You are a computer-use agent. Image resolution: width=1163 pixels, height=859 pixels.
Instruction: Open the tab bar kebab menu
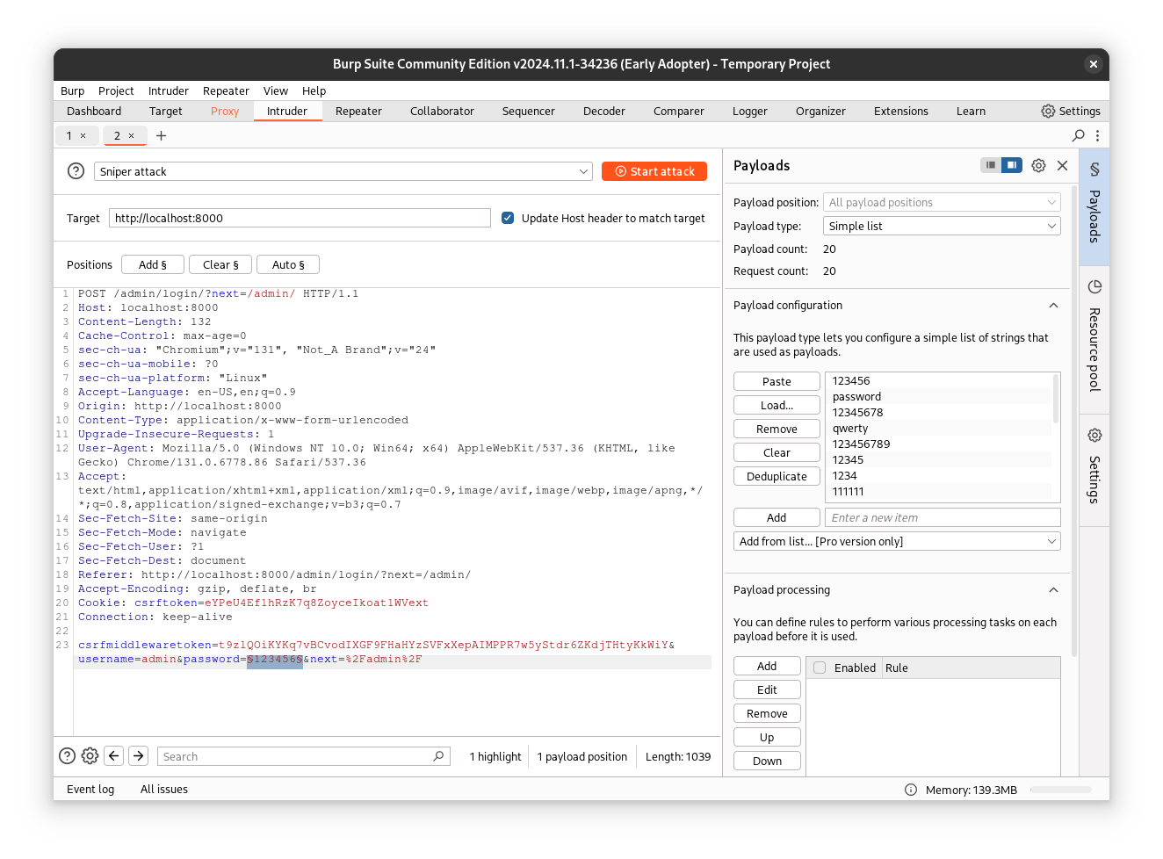pyautogui.click(x=1097, y=135)
